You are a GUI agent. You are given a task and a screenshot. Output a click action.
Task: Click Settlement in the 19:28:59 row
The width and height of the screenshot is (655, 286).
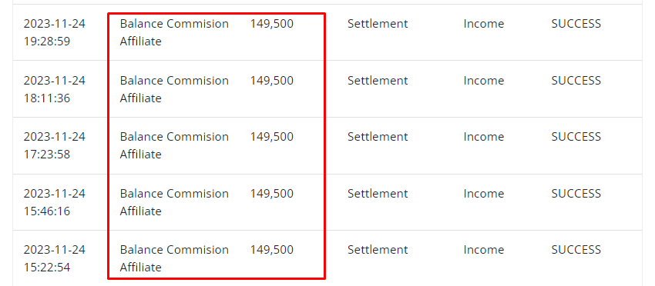[x=378, y=24]
